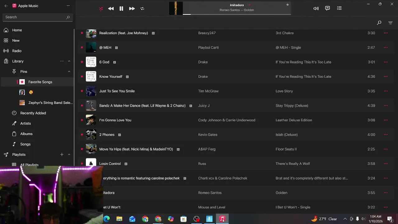Collapse the Playlists section
398x224 pixels.
click(69, 155)
